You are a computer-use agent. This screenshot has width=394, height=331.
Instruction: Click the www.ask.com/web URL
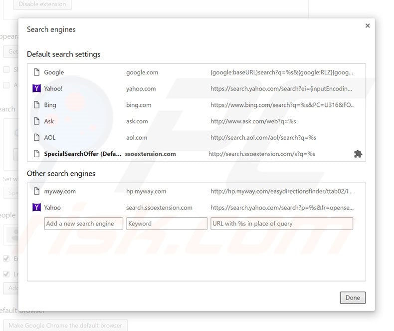[x=253, y=121]
